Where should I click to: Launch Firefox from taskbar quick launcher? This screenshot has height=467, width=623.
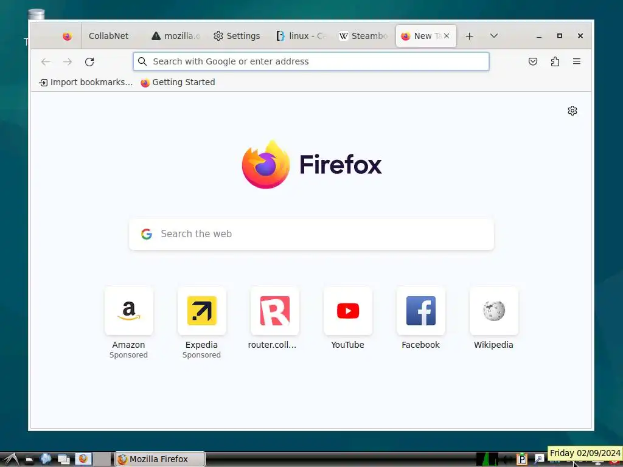pyautogui.click(x=83, y=459)
